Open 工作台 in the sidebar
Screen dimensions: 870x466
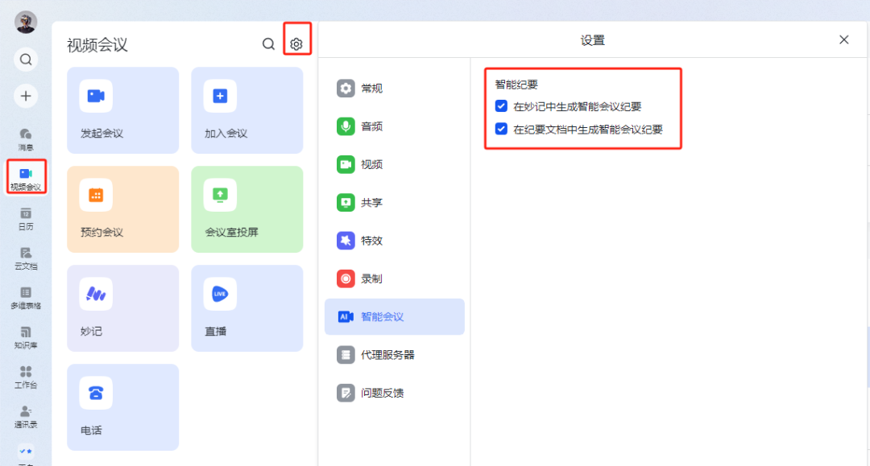(x=26, y=377)
